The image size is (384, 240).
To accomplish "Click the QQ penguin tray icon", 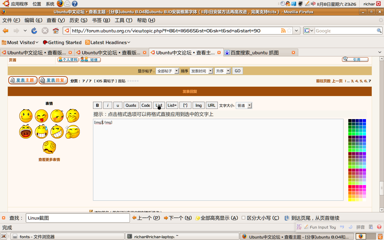I will 288,4.
